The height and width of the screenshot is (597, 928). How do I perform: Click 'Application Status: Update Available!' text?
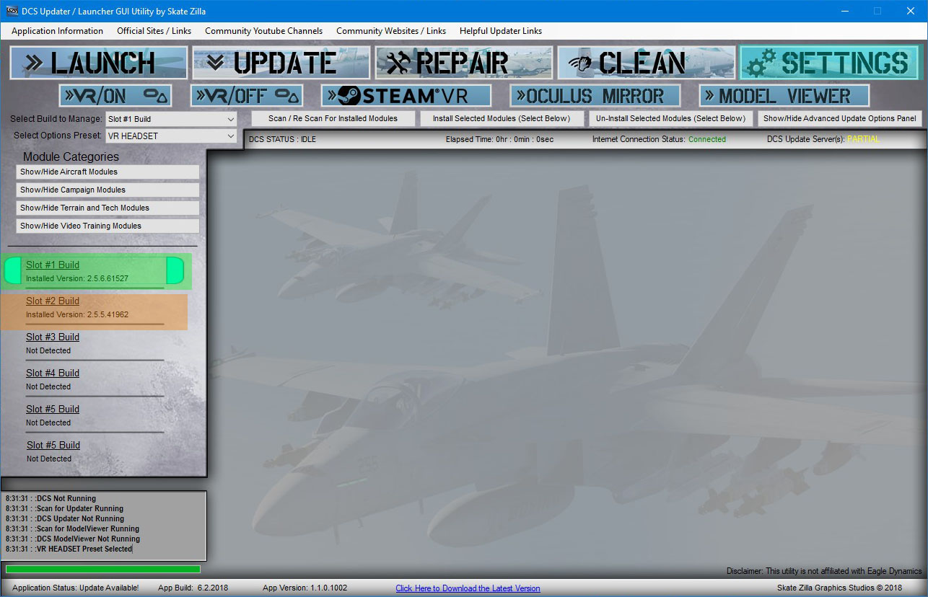(76, 588)
